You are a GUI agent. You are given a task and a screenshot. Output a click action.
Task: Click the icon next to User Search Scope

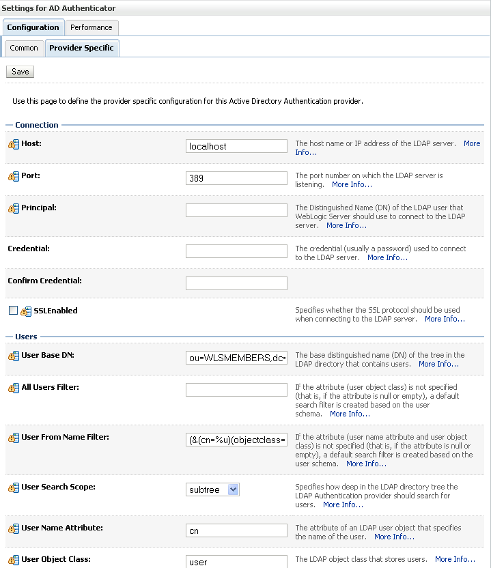[14, 488]
